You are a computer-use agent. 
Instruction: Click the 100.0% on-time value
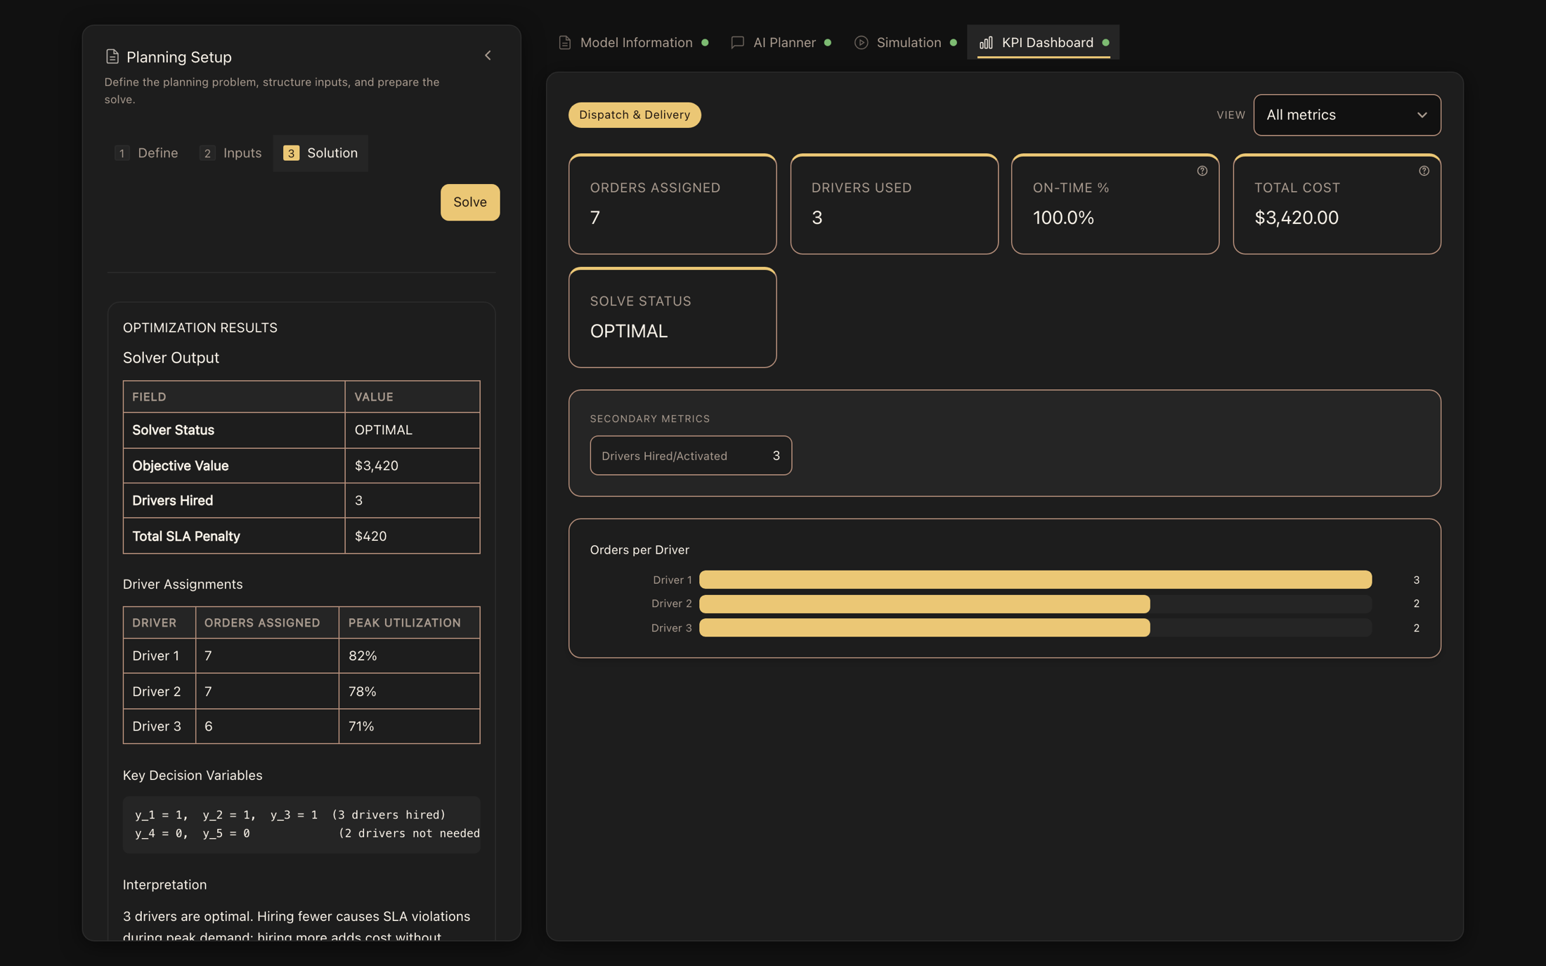[x=1063, y=218]
